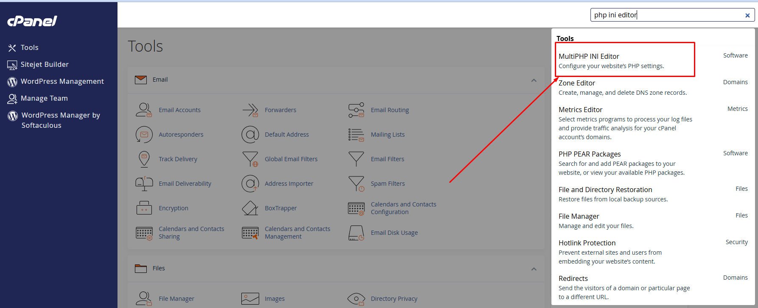Open the Sitejet Builder sidebar icon

(12, 65)
